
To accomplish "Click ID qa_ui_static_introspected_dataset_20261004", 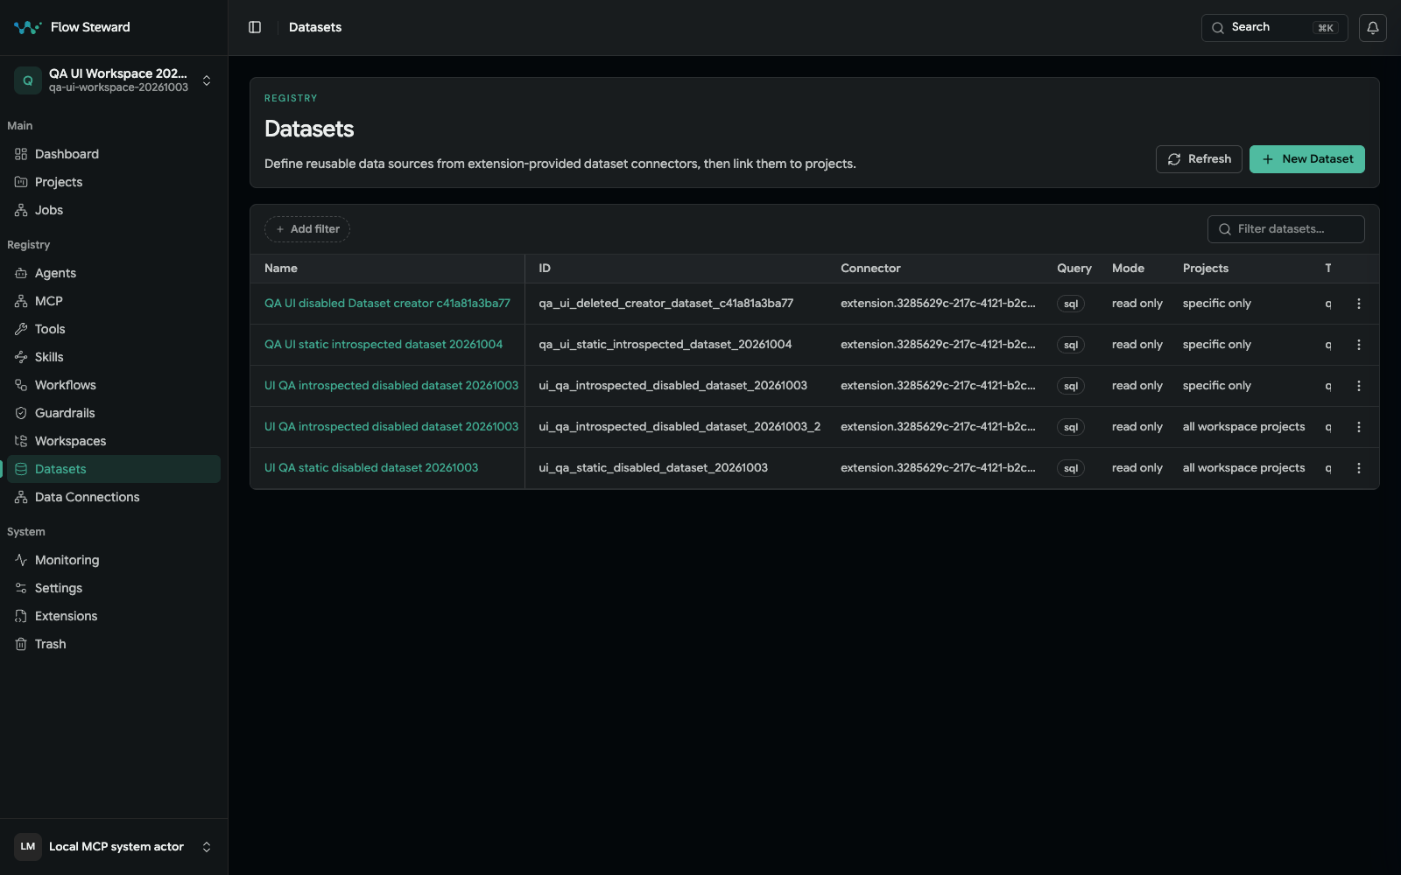I will tap(665, 345).
